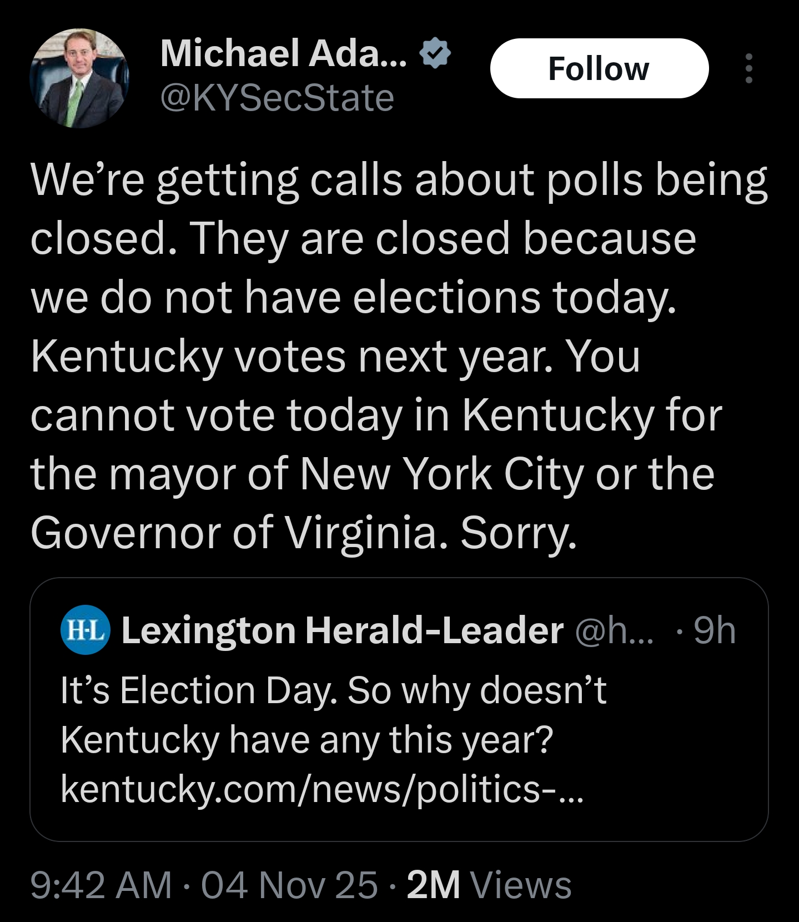799x922 pixels.
Task: Open the three-dot more options menu
Action: (x=748, y=68)
